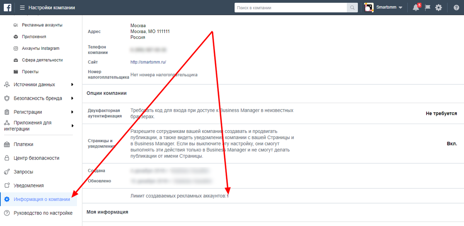Focus the Поиск в компании search field
This screenshot has height=226, width=464.
pyautogui.click(x=291, y=8)
